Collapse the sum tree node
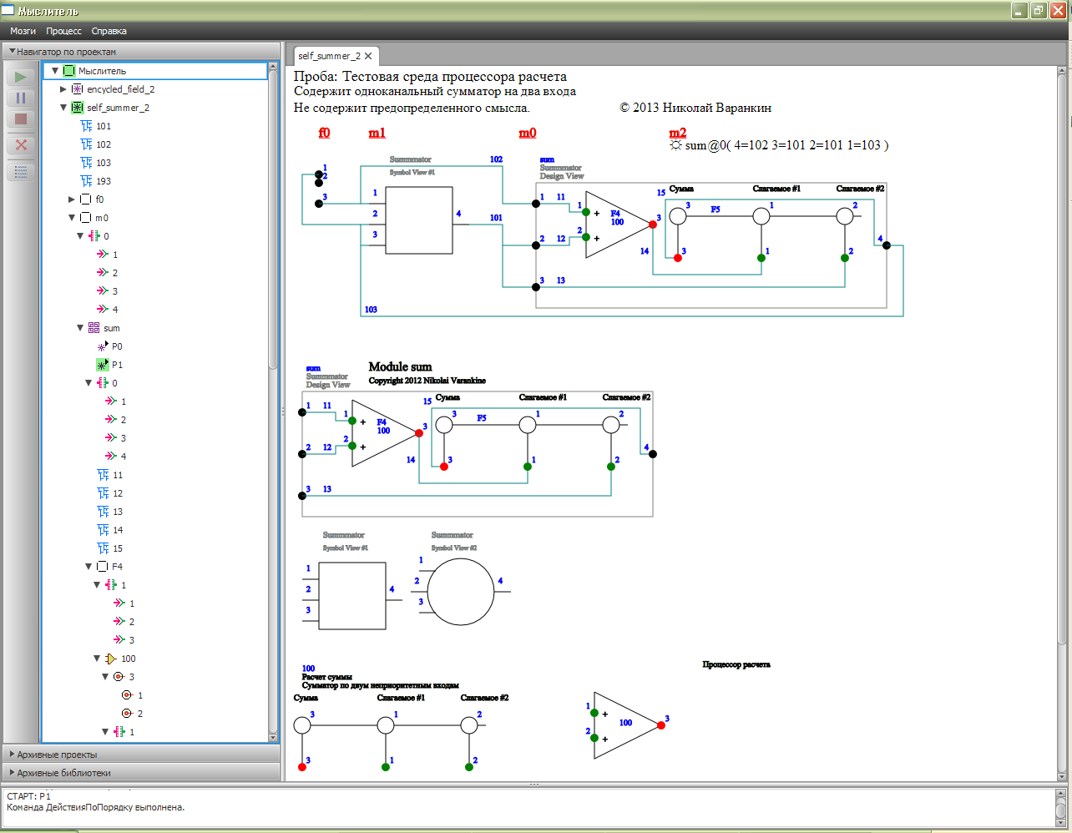 80,328
